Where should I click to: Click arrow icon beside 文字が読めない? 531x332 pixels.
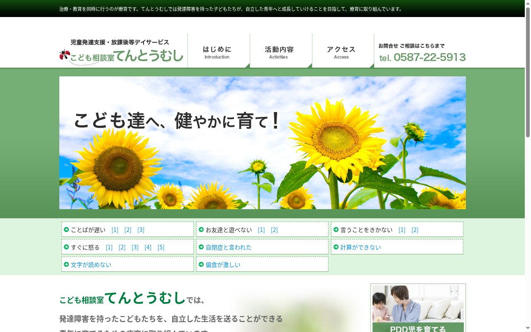66,264
